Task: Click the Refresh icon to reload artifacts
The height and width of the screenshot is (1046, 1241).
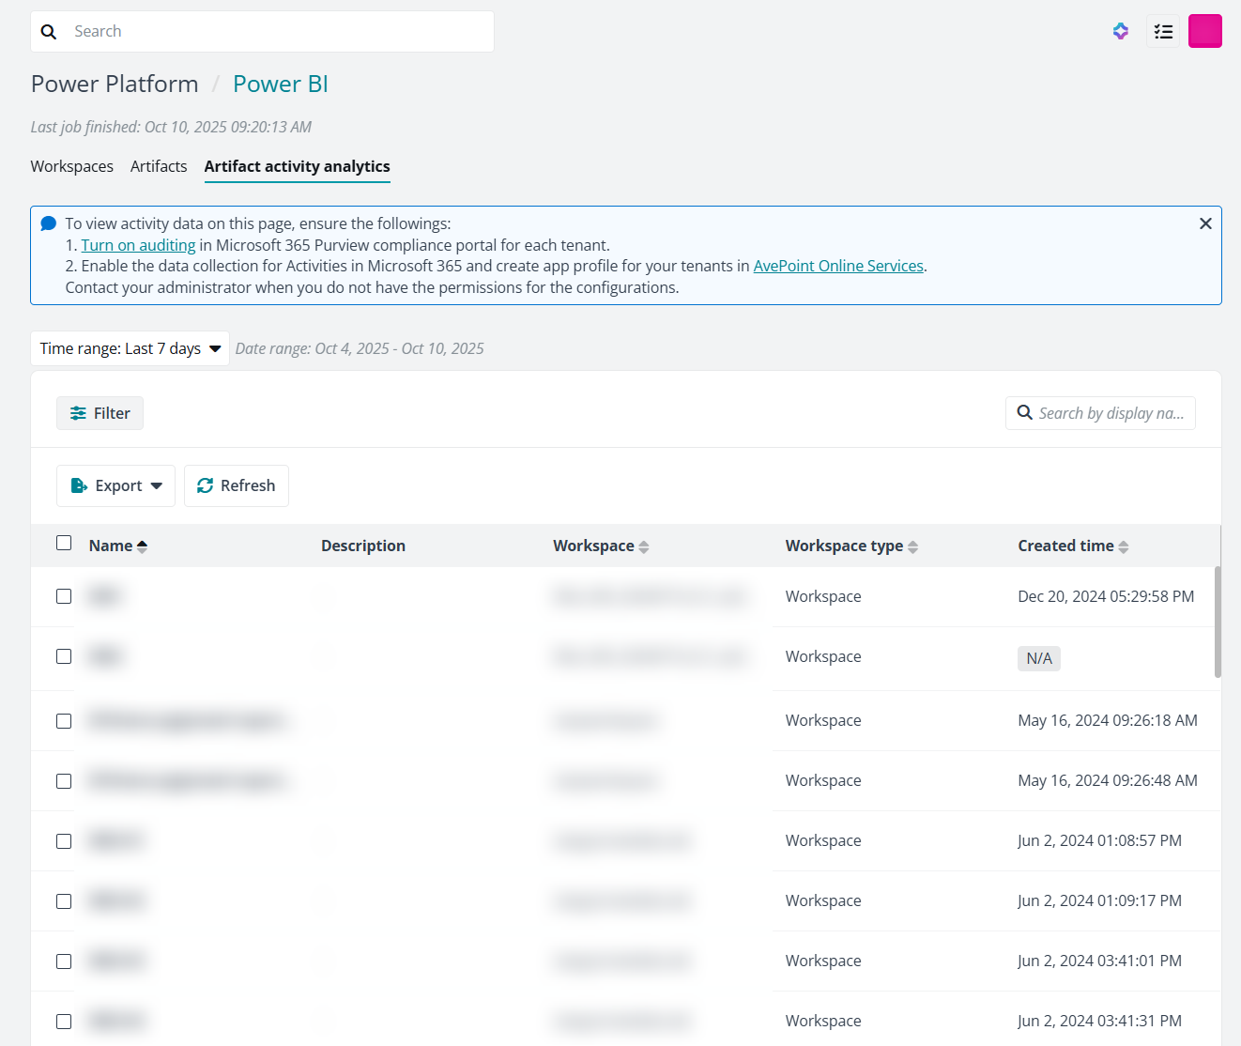Action: [205, 485]
